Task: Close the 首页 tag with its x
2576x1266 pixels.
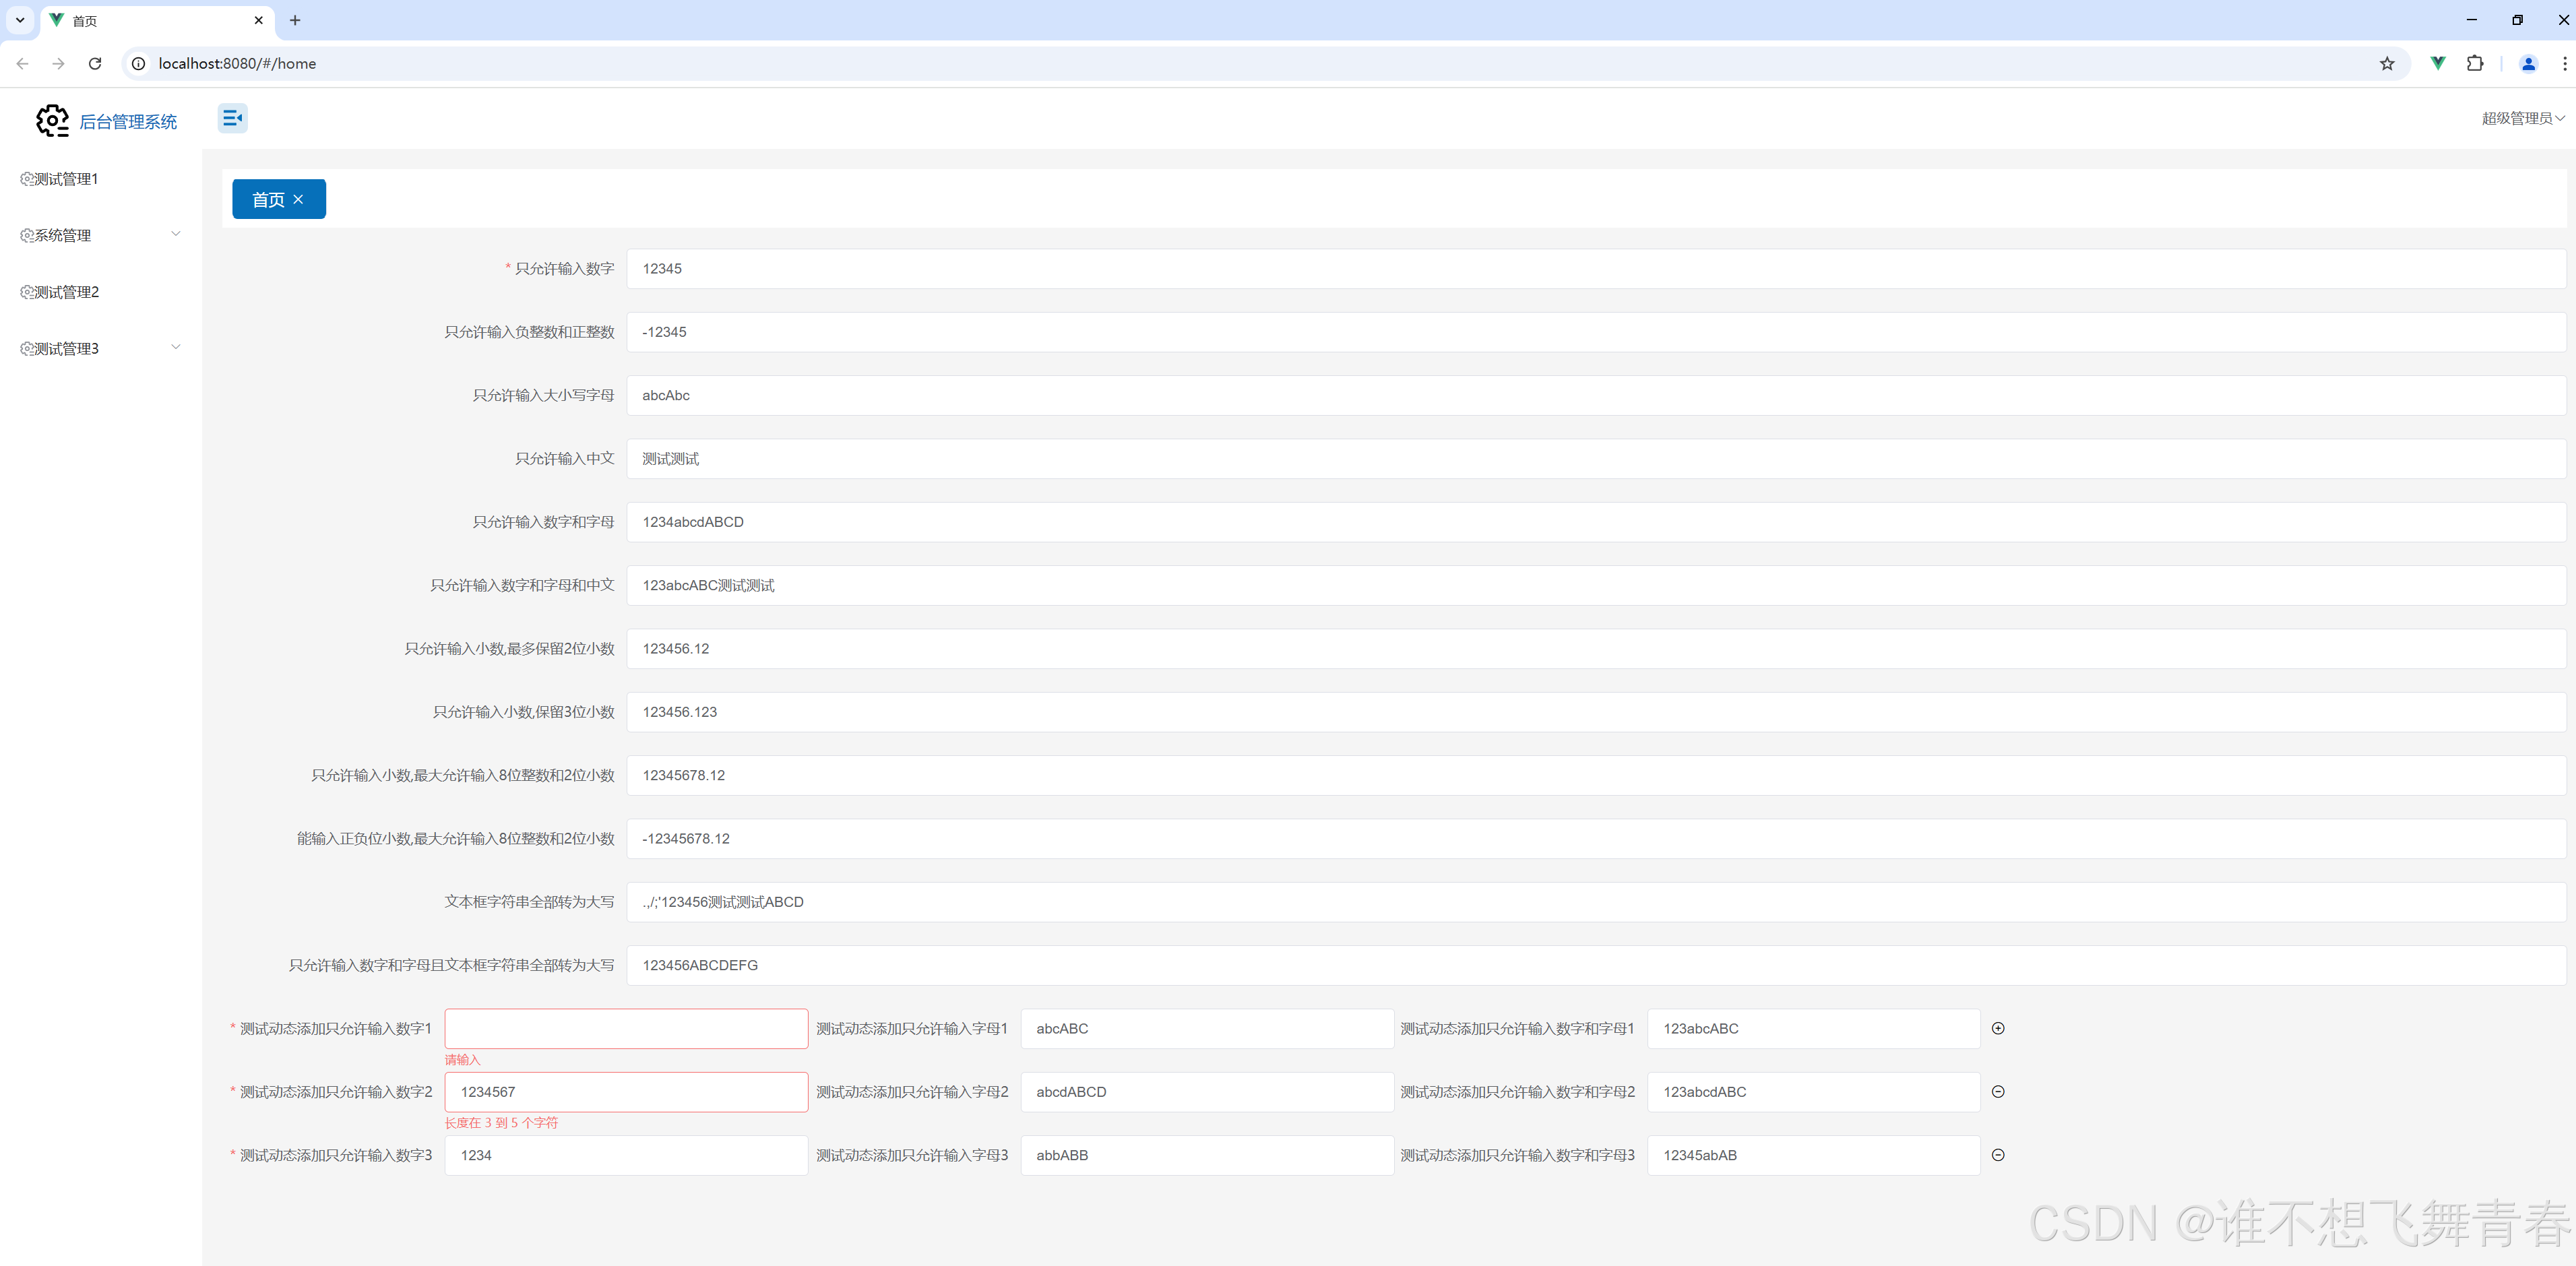Action: [x=298, y=200]
